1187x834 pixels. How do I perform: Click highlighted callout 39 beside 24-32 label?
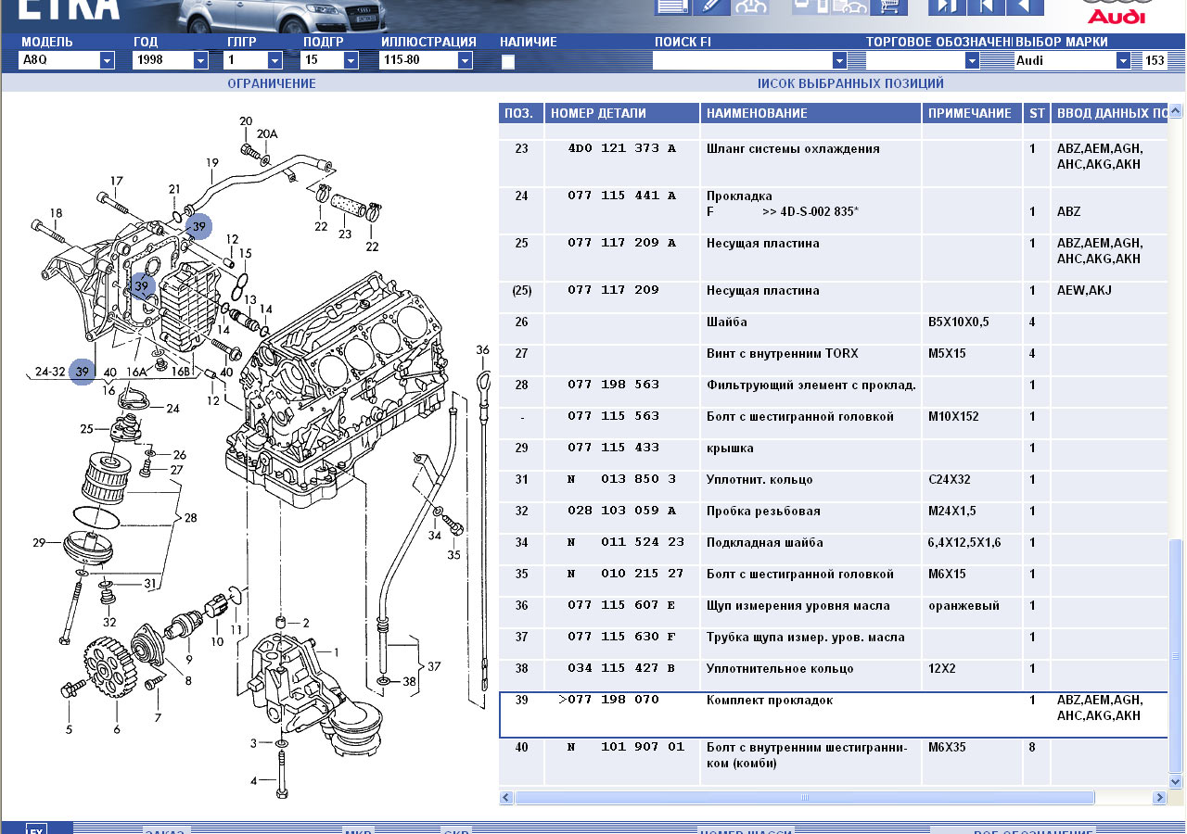83,372
